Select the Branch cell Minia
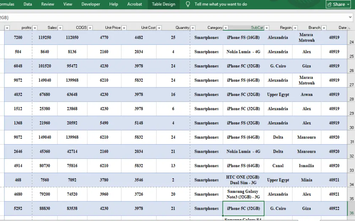The image size is (355, 221). click(x=307, y=180)
